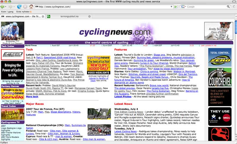Click the Eindhoven TTT rider photo

tap(12, 31)
